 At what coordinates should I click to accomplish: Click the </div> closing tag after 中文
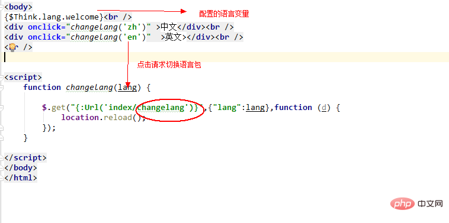point(191,27)
